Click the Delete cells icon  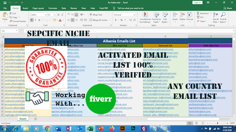coord(182,15)
